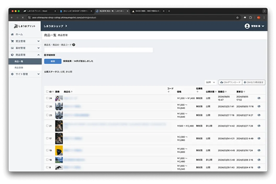Sort products by the ID column arrow
This screenshot has width=276, height=184.
[53, 92]
